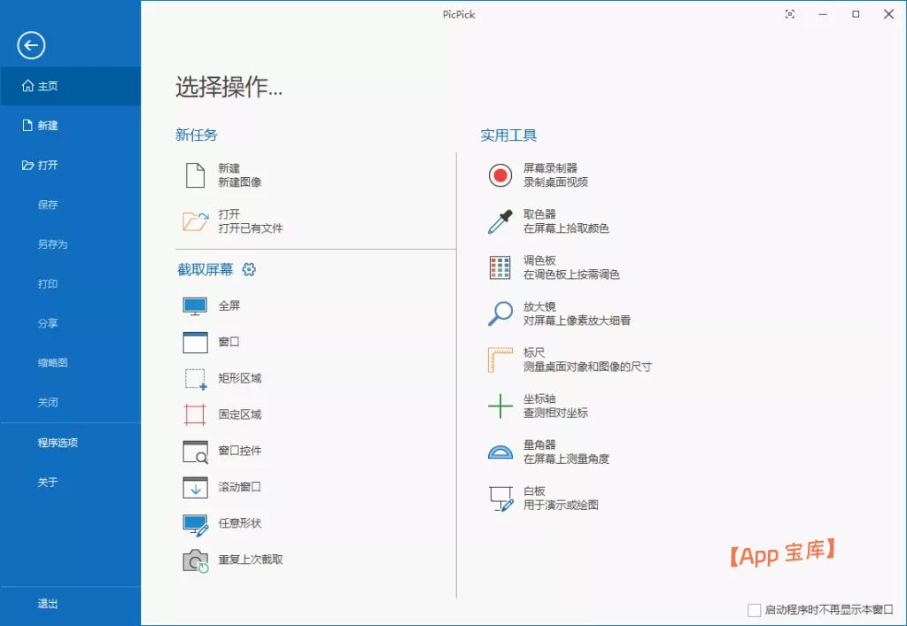The image size is (907, 626).
Task: Select 保存 in the sidebar menu
Action: click(x=48, y=205)
